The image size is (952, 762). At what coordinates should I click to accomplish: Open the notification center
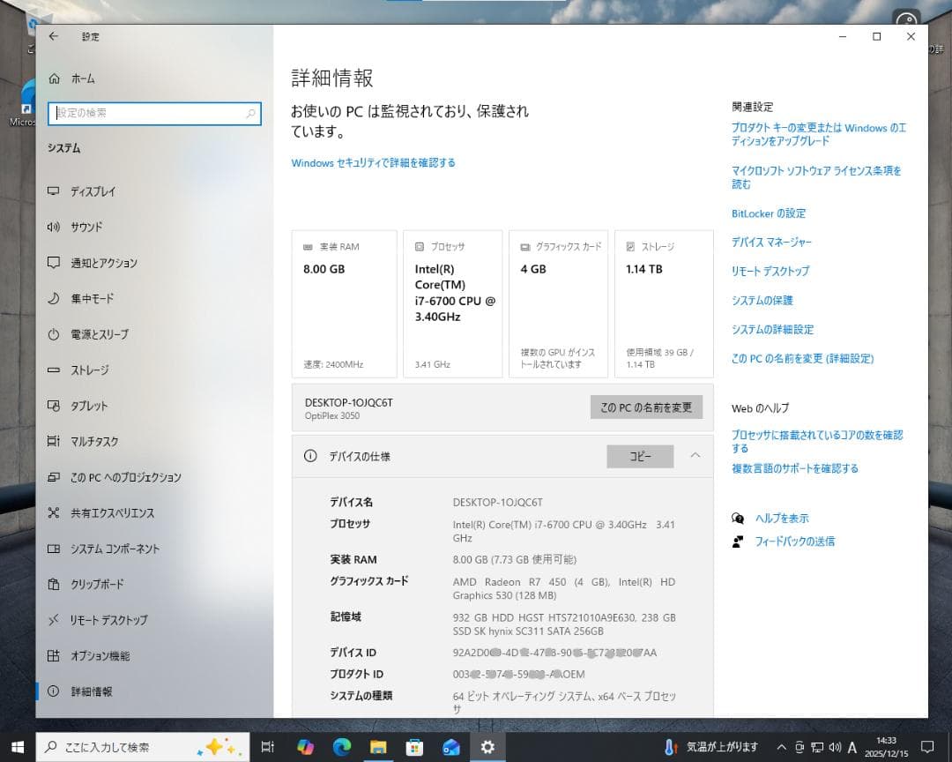[x=926, y=747]
